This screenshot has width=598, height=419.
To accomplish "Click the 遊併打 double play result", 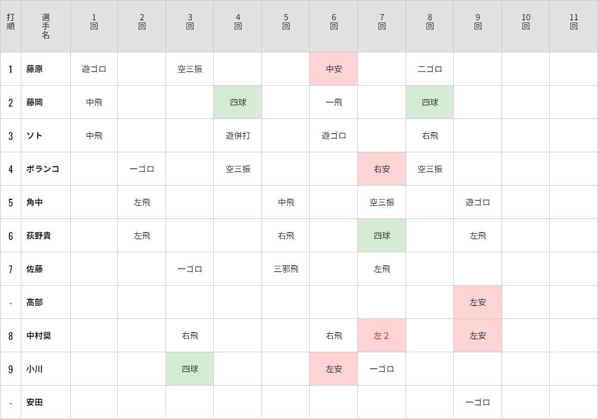I will pos(238,136).
